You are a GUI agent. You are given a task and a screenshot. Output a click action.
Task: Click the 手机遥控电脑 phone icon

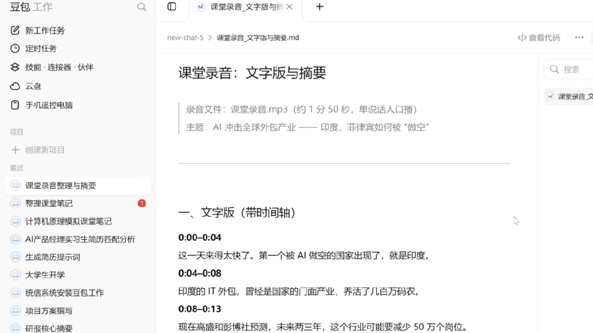point(15,105)
